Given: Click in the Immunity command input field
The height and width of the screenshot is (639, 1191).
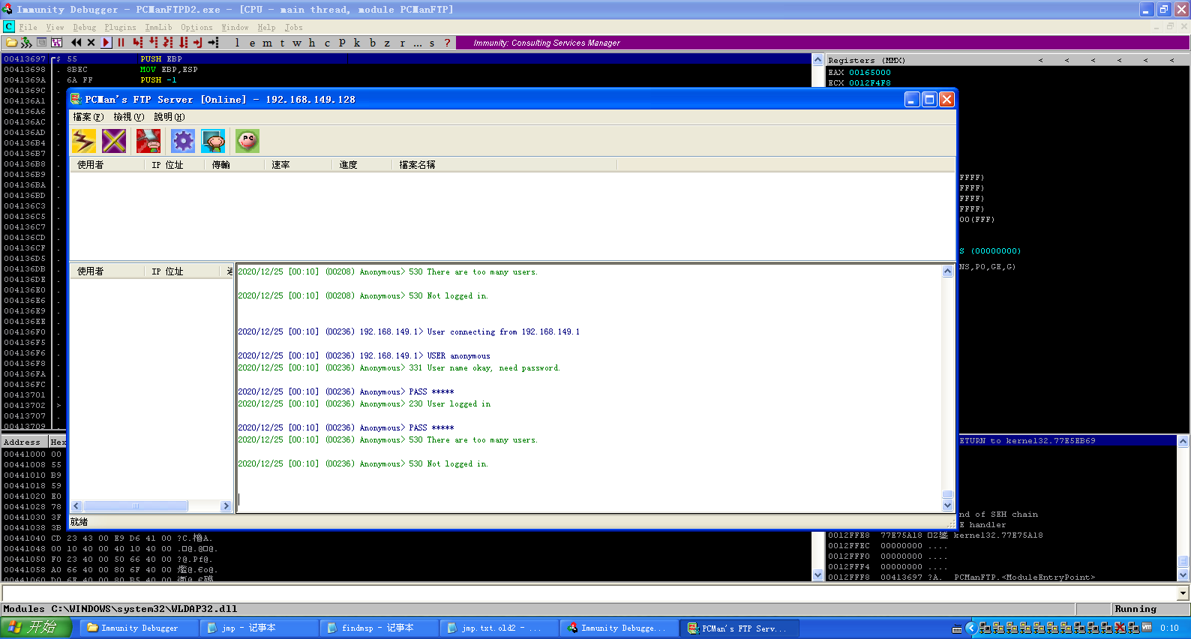Looking at the screenshot, I should [589, 593].
